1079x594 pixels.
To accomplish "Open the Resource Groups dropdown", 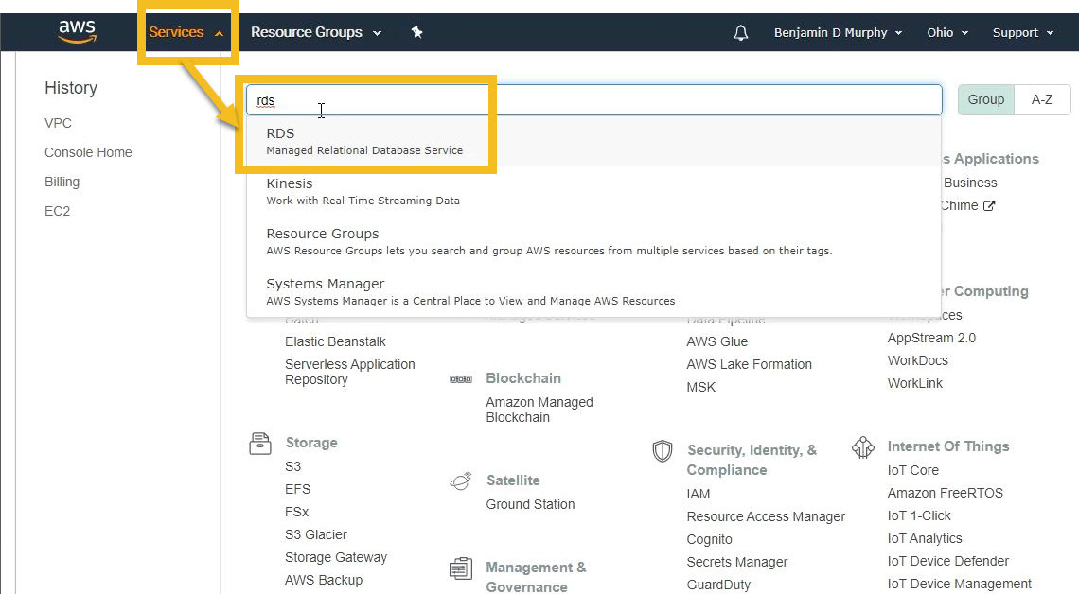I will pyautogui.click(x=316, y=32).
